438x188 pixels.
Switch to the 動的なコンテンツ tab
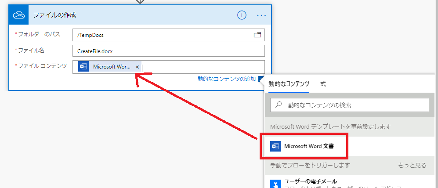[x=289, y=84]
